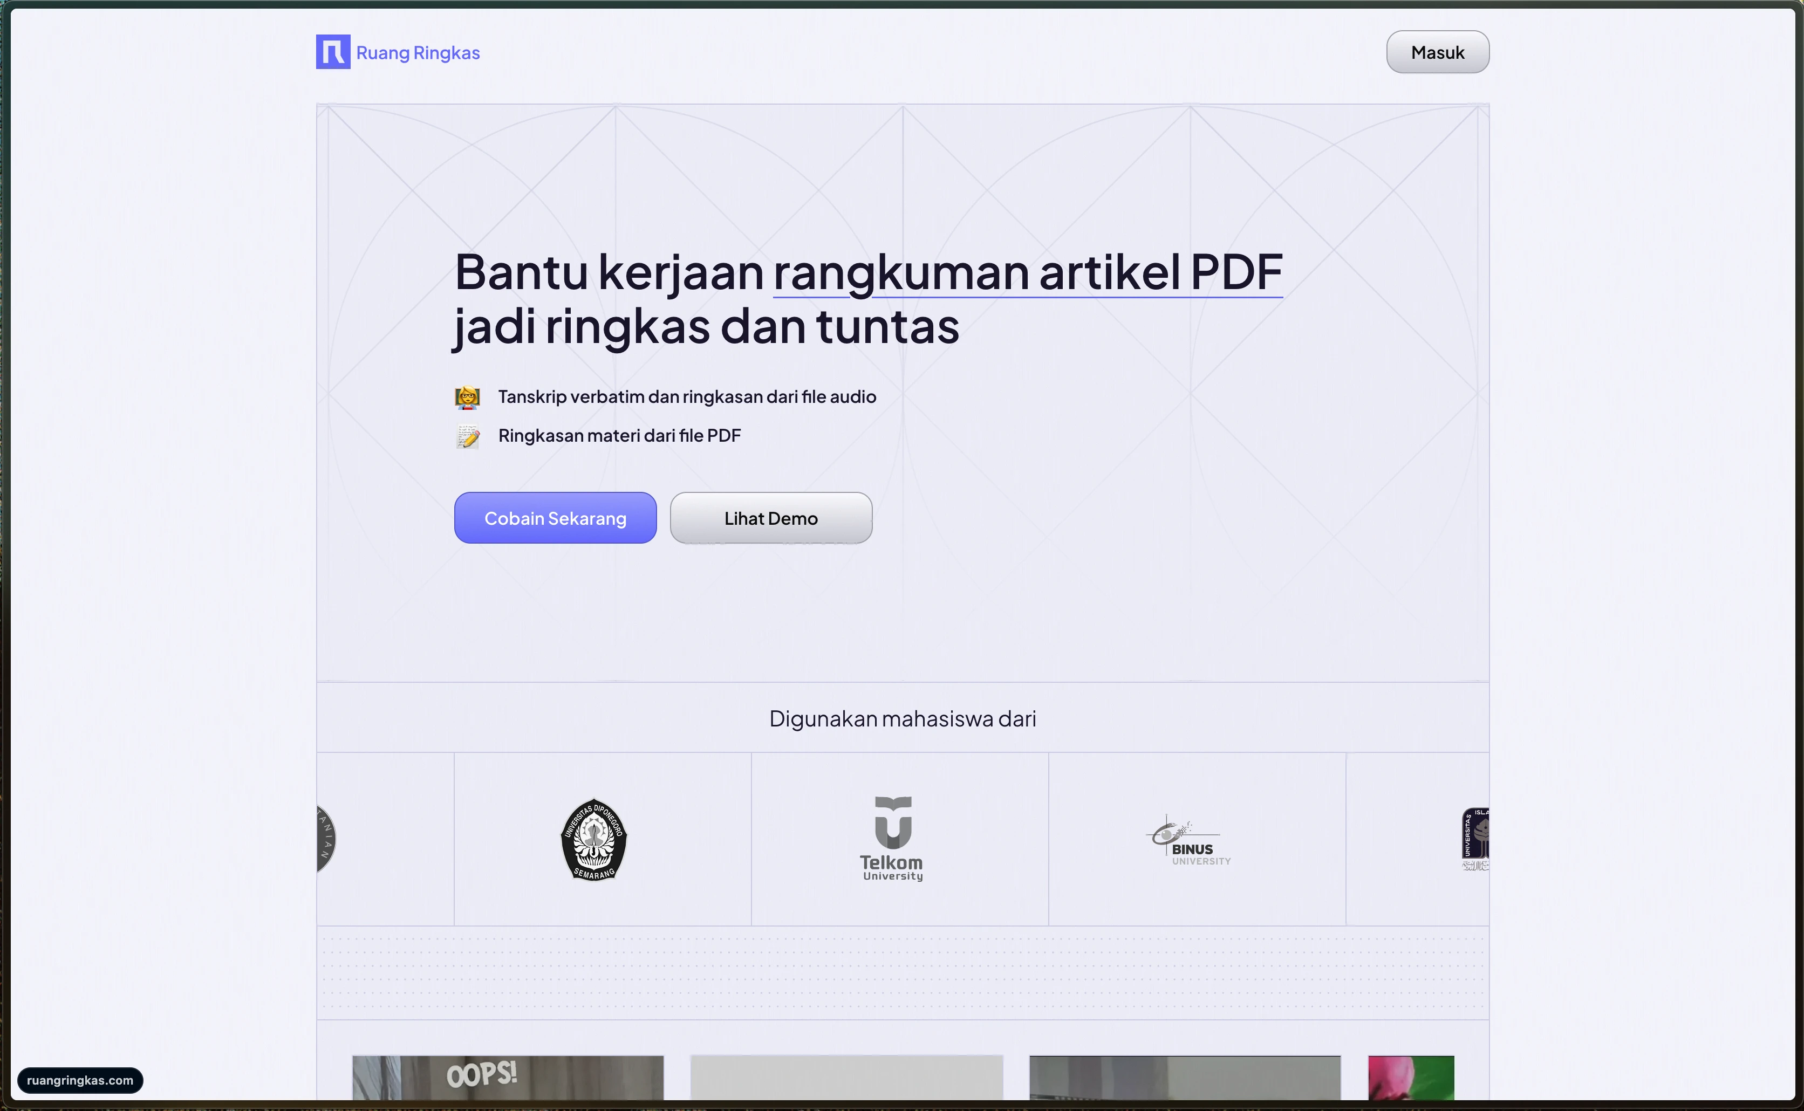This screenshot has width=1804, height=1111.
Task: Open the second gray thumbnail at the bottom
Action: coord(846,1077)
